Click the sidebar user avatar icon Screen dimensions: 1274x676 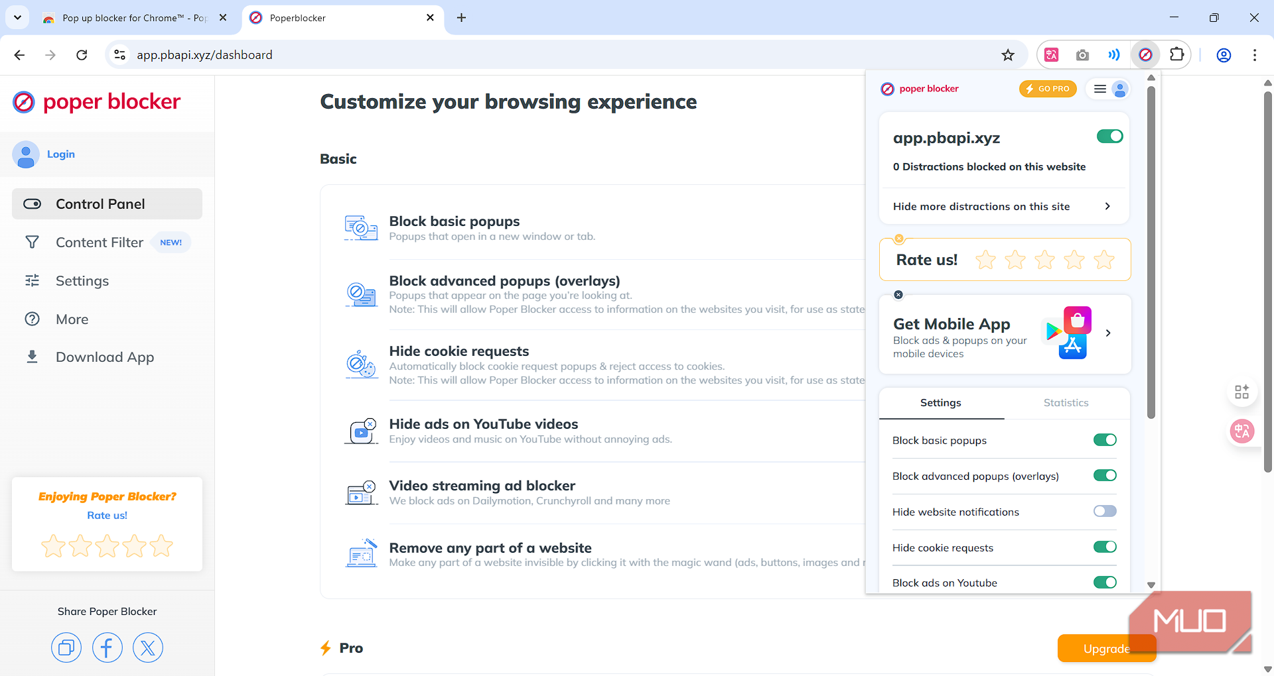tap(26, 154)
